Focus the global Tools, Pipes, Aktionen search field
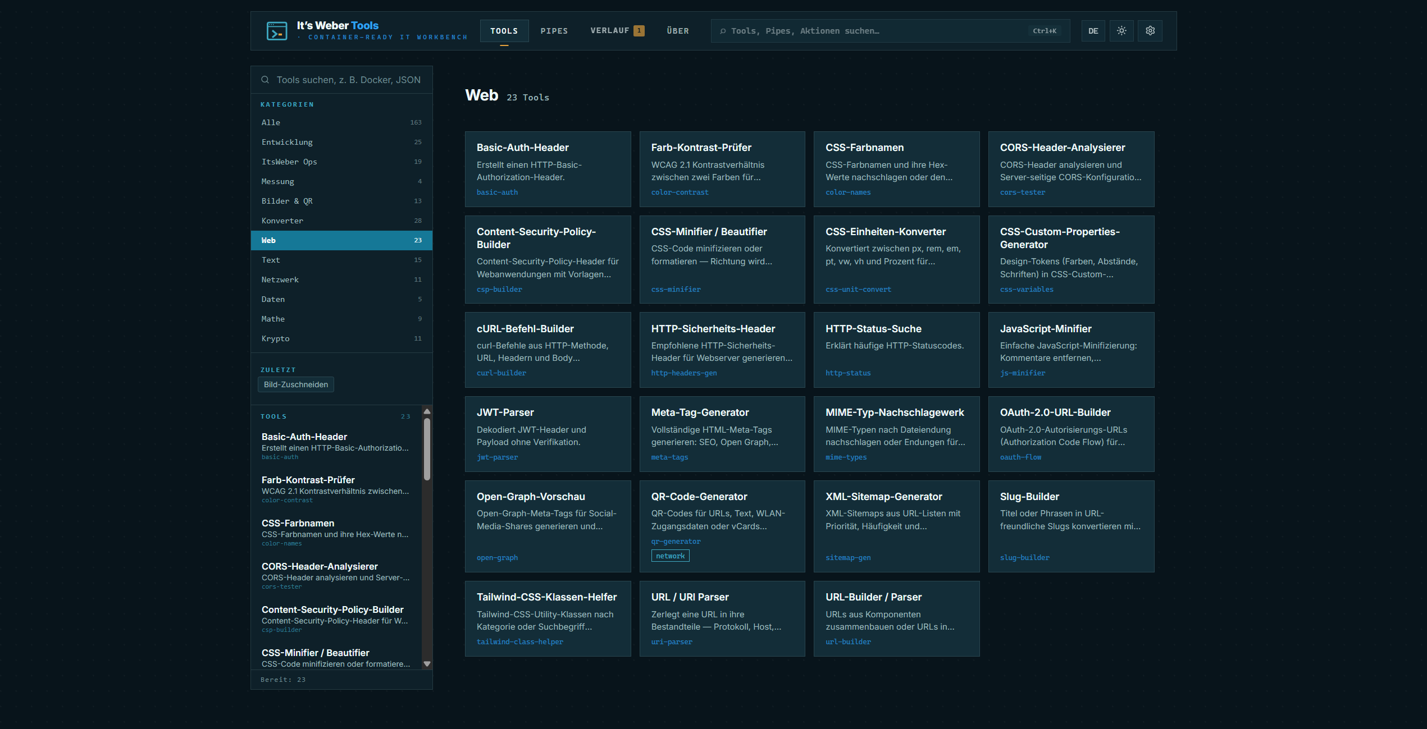The height and width of the screenshot is (729, 1427). pos(890,31)
